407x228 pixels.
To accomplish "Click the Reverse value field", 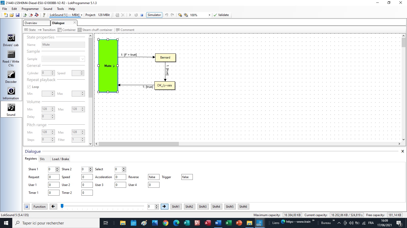I will point(154,177).
